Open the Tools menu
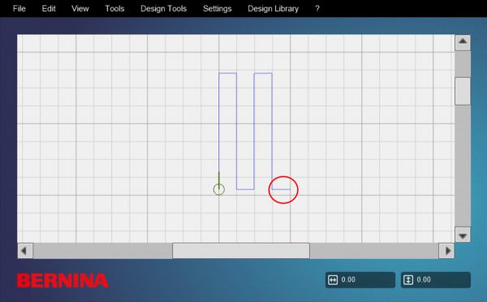This screenshot has height=302, width=487. pos(114,8)
